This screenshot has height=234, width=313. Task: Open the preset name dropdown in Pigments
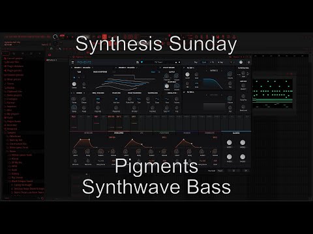[158, 62]
